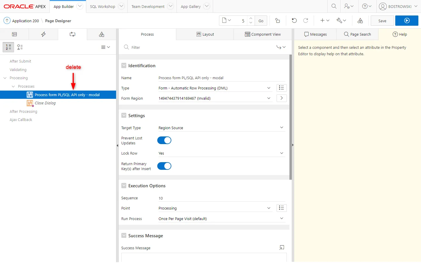Click the Go button next to page number

coord(261,21)
